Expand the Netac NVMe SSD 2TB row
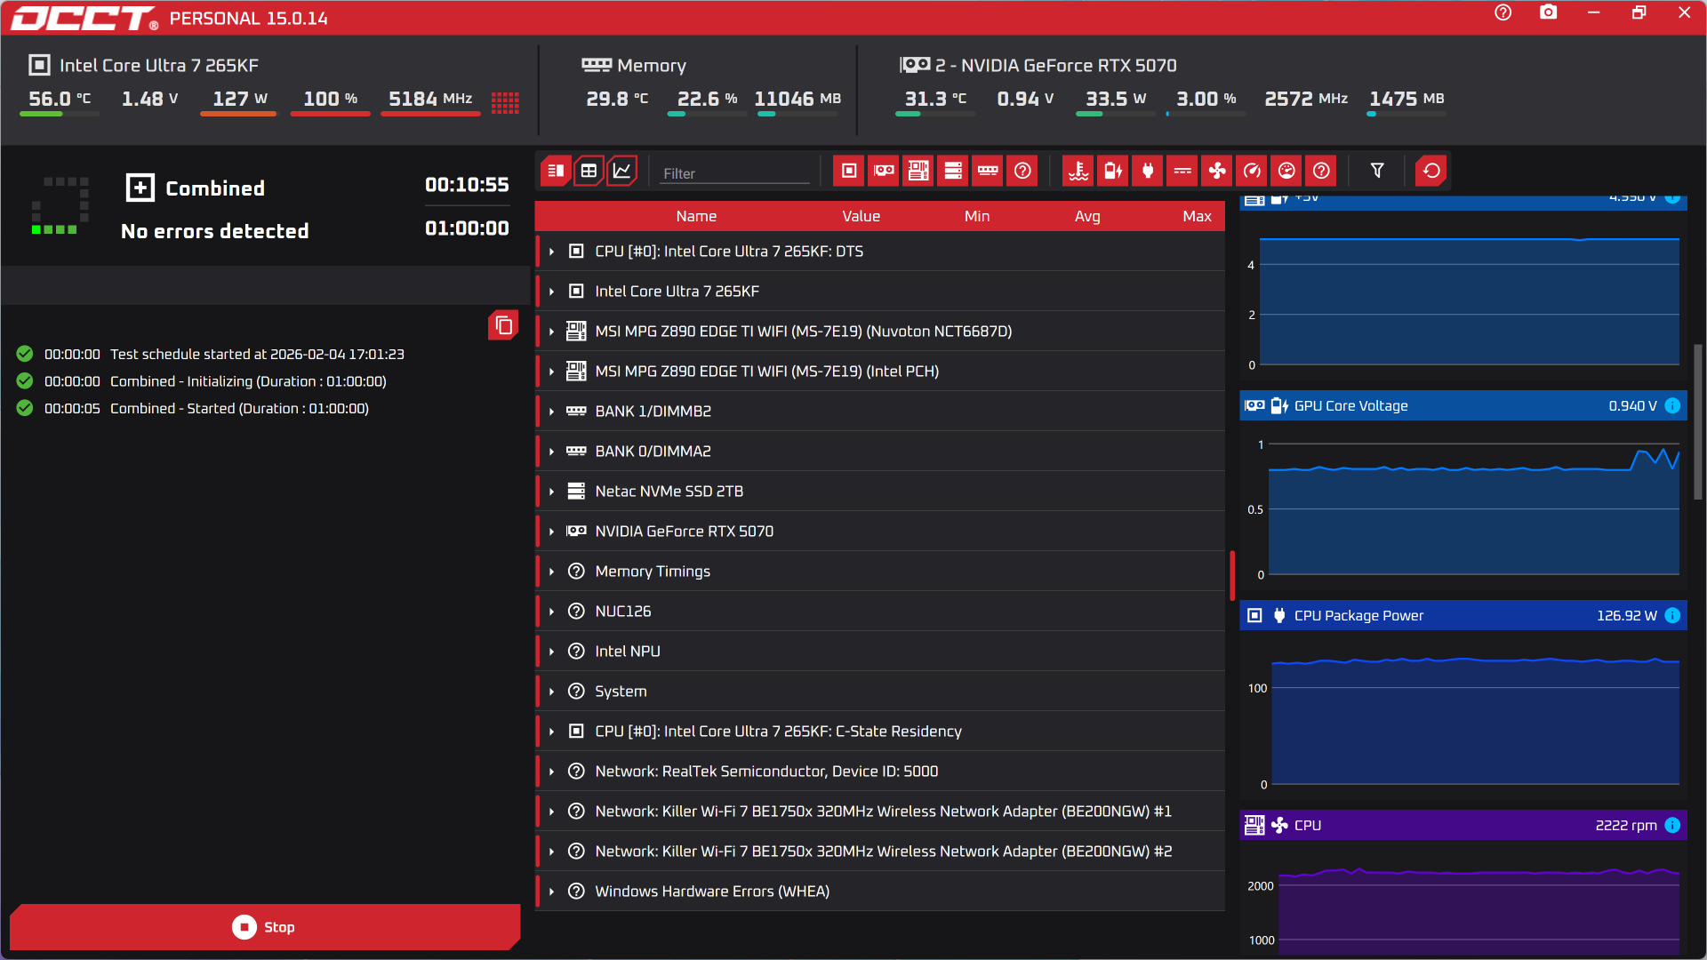 (552, 492)
